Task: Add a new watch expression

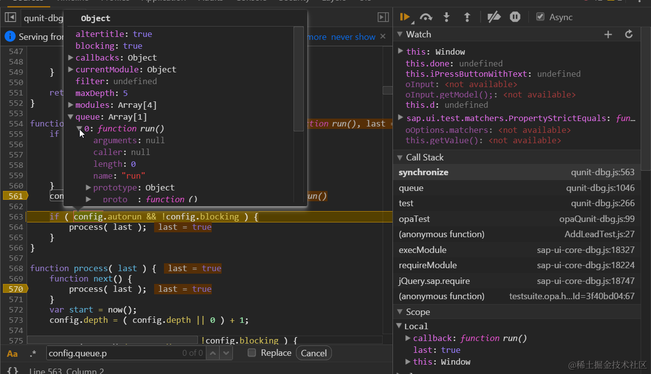Action: (608, 34)
